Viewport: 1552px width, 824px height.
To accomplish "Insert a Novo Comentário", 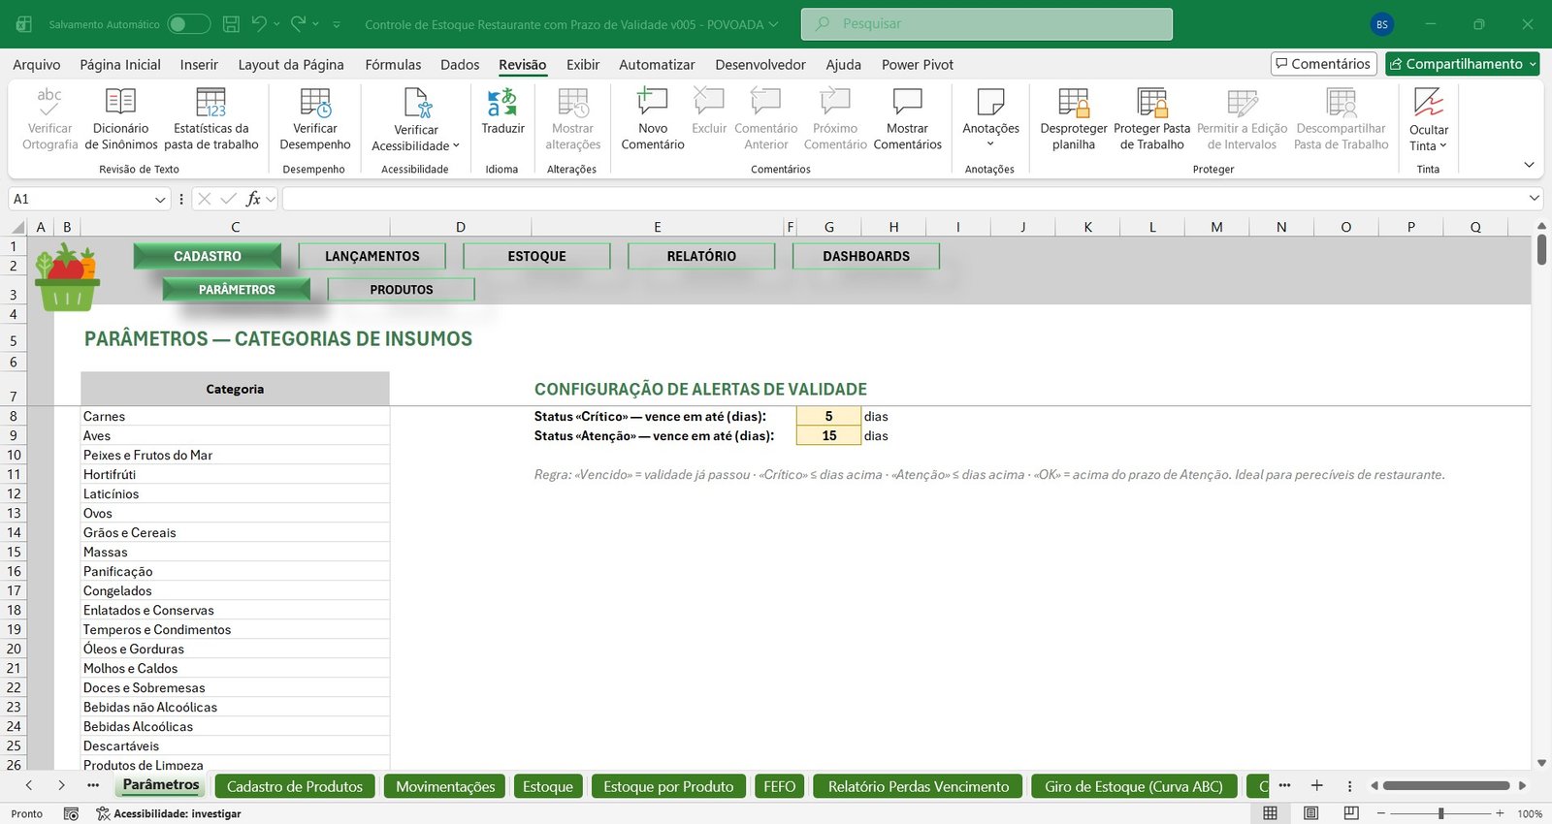I will (x=652, y=119).
